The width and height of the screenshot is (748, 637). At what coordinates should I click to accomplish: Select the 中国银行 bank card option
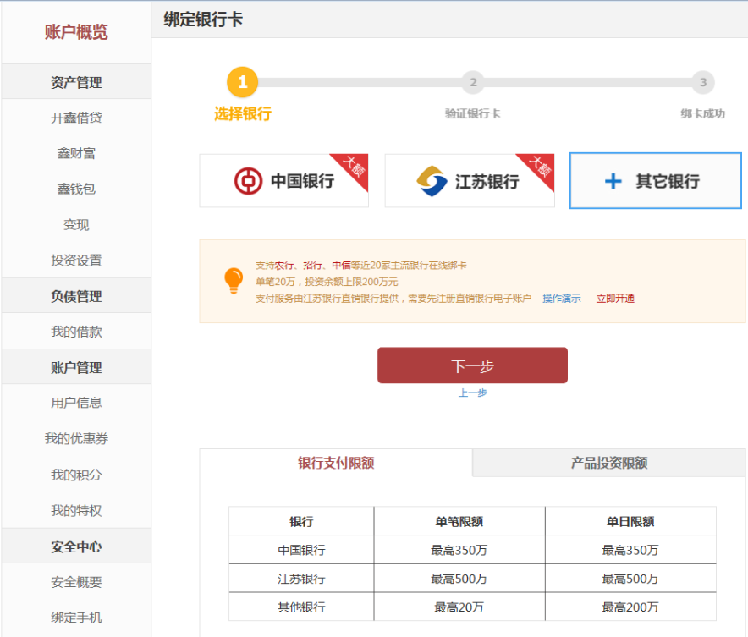pos(283,181)
